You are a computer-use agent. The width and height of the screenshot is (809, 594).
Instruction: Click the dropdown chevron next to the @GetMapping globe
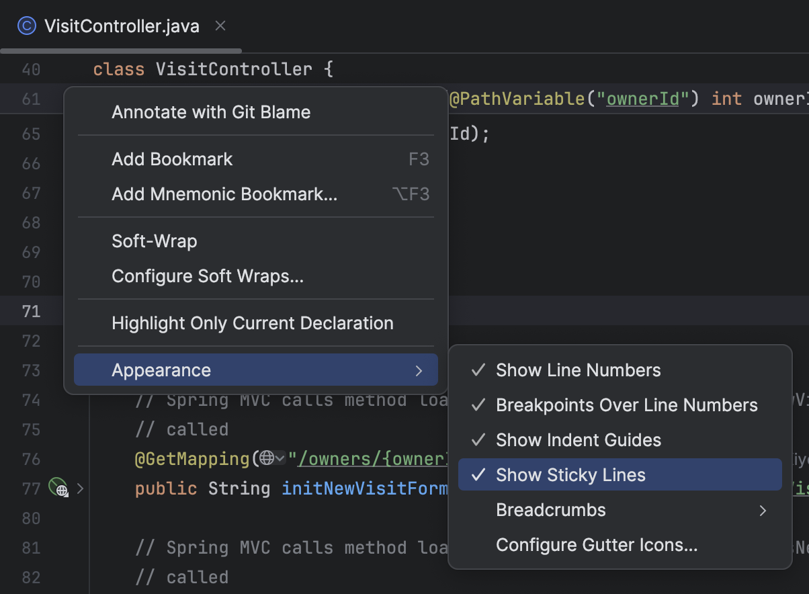tap(280, 458)
